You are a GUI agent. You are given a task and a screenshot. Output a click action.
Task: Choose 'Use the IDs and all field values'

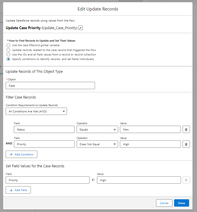coord(8,54)
